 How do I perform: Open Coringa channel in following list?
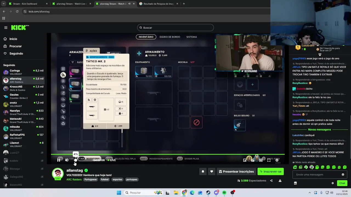coord(23,72)
